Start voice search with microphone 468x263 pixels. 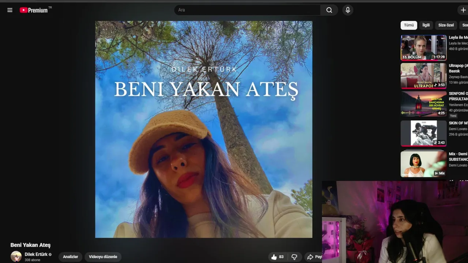[x=348, y=10]
